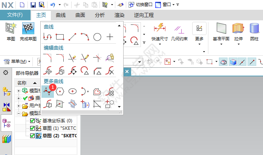263x155 pixels.
Task: Collapse the 模型历史 folder node
Action: point(18,114)
